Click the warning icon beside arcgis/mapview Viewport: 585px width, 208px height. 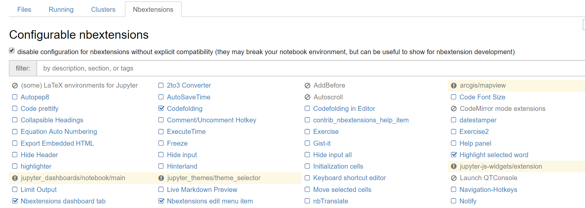click(x=454, y=86)
